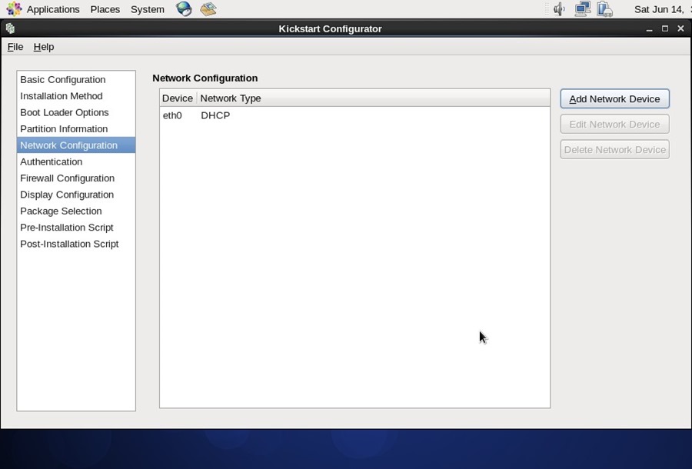
Task: Switch to Package Selection section
Action: [x=61, y=211]
